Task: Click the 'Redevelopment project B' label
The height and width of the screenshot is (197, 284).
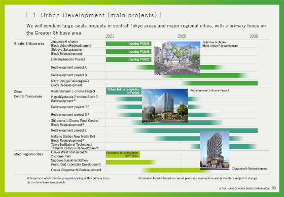Action: click(69, 75)
